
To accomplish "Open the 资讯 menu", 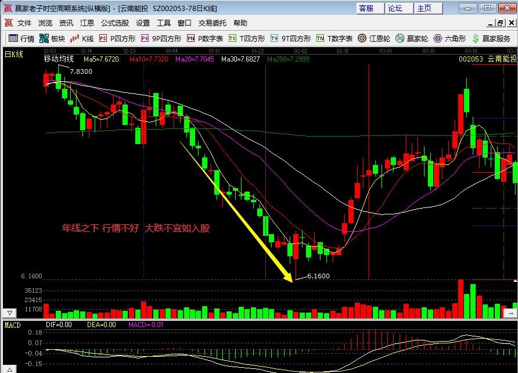I will 66,23.
